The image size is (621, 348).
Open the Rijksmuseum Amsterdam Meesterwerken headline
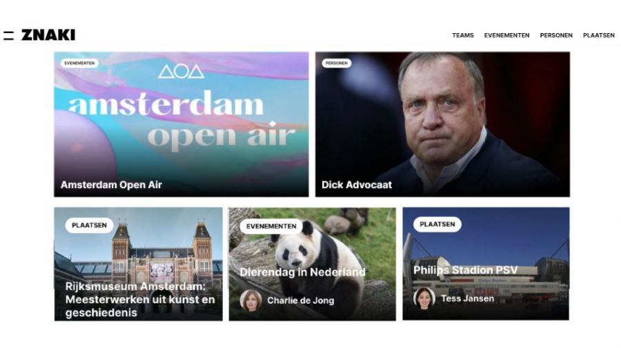140,299
